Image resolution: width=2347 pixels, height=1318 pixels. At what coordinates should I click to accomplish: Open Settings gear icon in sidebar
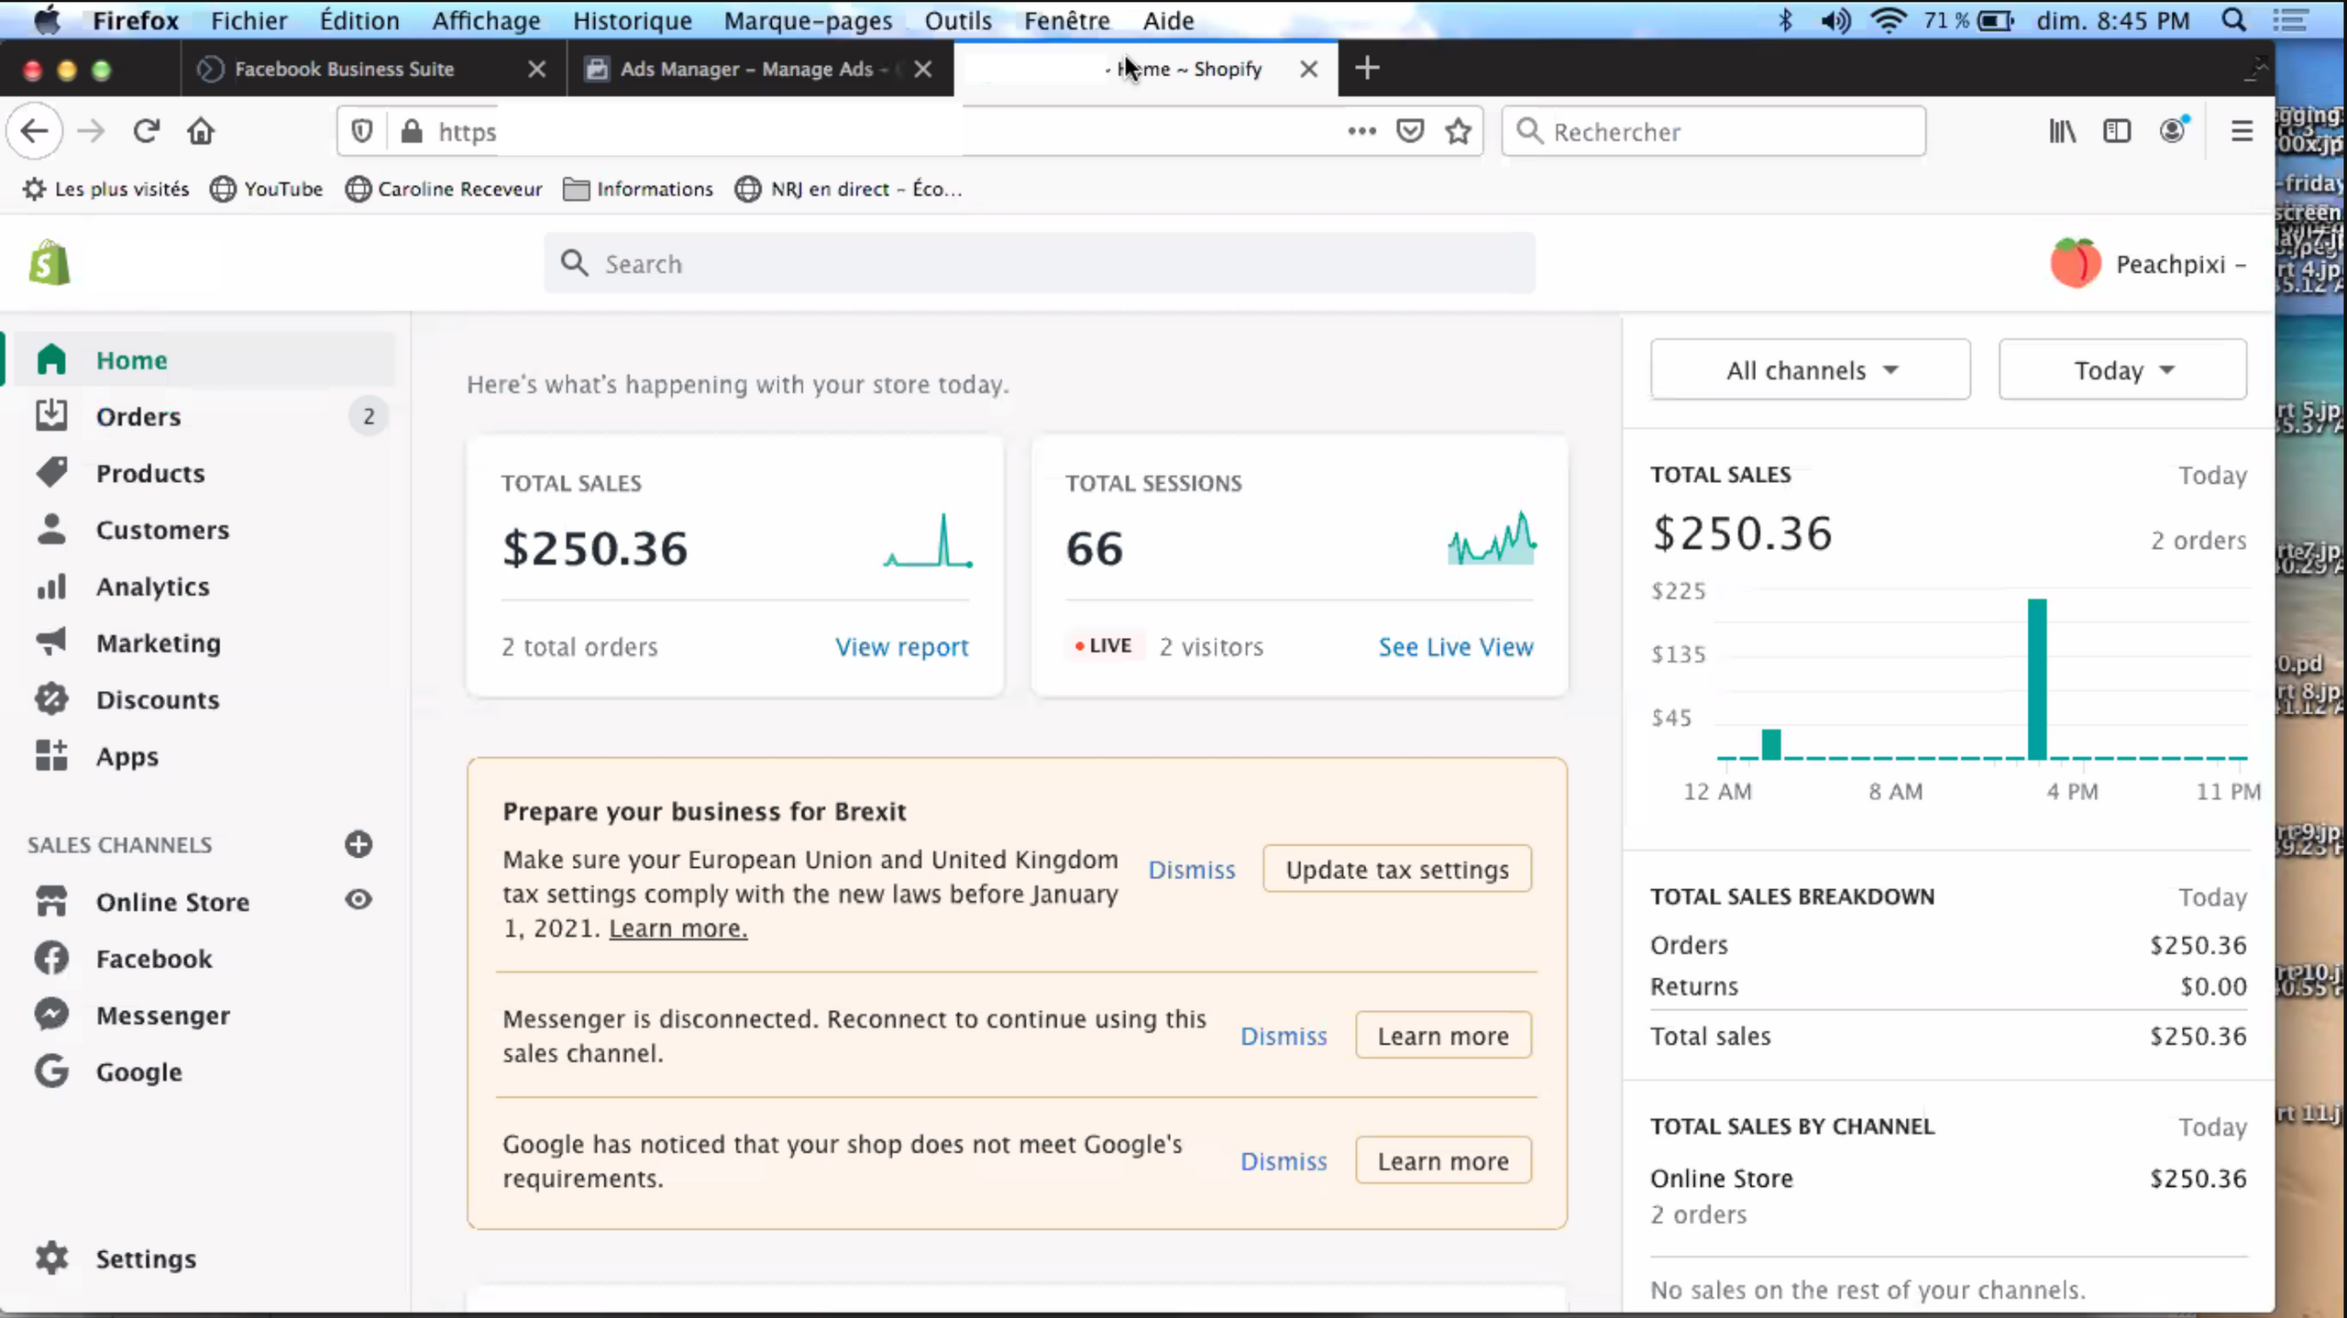(x=51, y=1258)
